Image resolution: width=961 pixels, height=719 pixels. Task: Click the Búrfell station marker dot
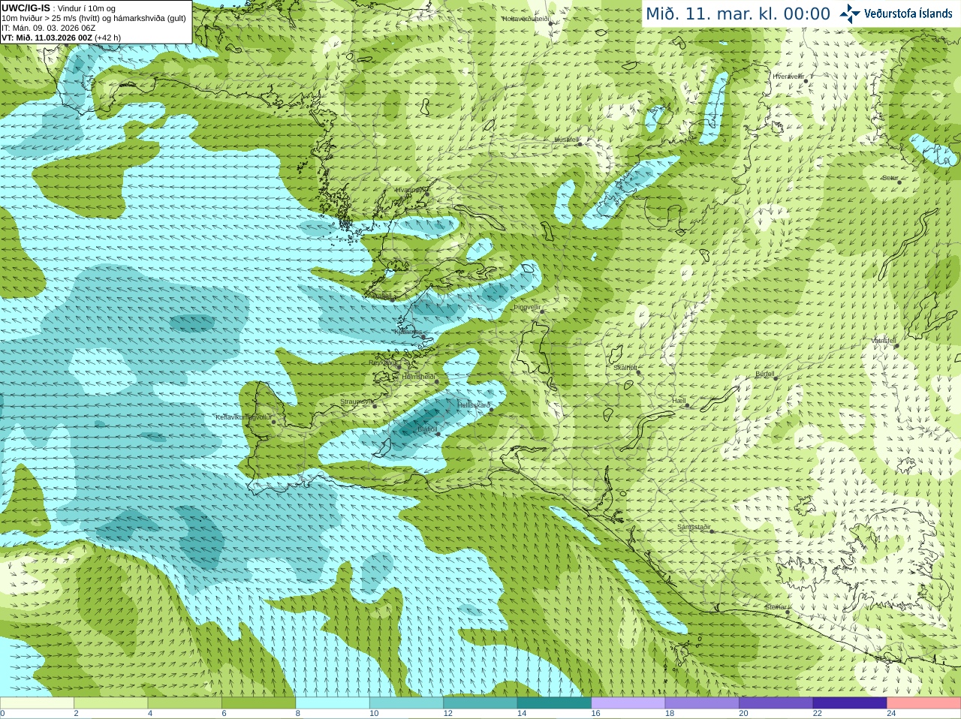(x=776, y=378)
